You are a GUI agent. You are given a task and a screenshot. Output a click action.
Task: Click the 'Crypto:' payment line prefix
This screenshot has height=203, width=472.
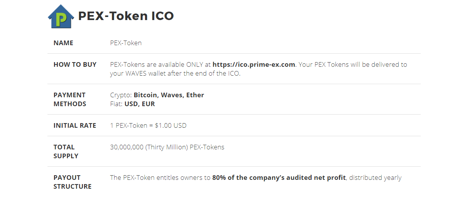[x=121, y=95]
